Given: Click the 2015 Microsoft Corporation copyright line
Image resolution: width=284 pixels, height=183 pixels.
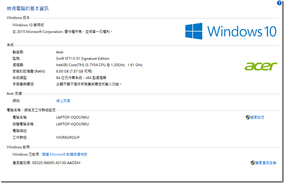Looking at the screenshot, I should pyautogui.click(x=63, y=32).
